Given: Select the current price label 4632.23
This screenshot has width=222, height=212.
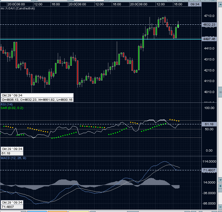Looking at the screenshot, I should [x=209, y=24].
